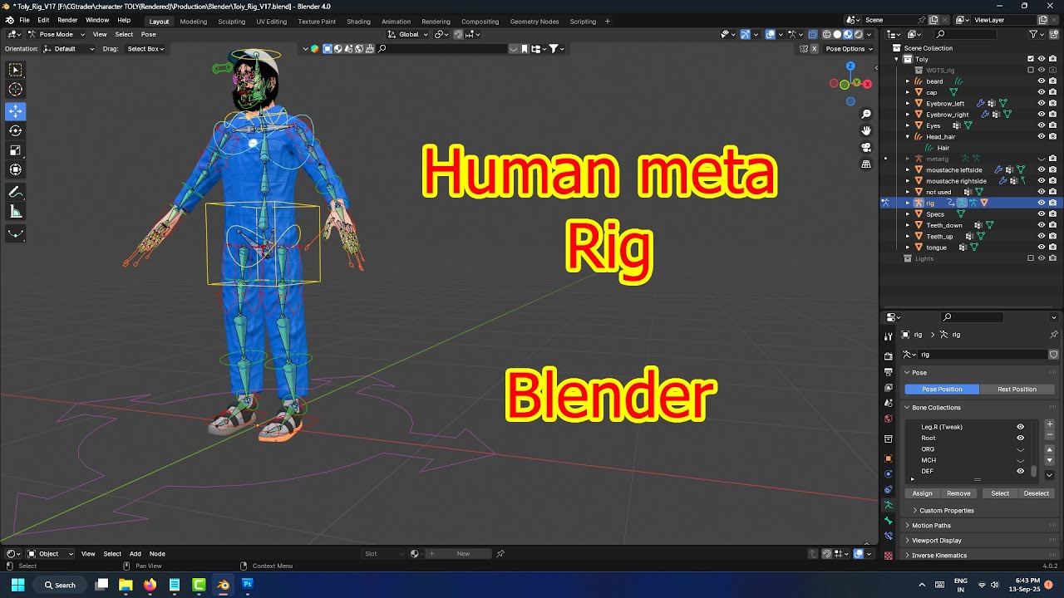Choose the Rotate tool
Image resolution: width=1064 pixels, height=598 pixels.
coord(16,130)
